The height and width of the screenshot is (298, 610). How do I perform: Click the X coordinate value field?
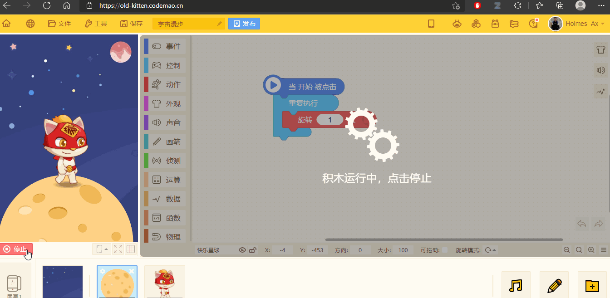pos(283,250)
